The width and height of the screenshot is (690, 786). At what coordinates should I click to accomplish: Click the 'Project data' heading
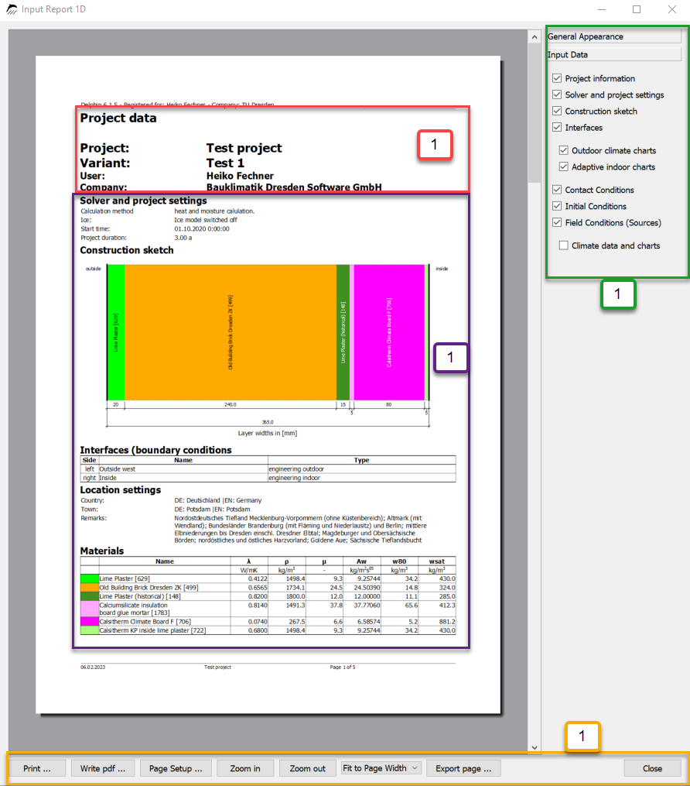[118, 118]
